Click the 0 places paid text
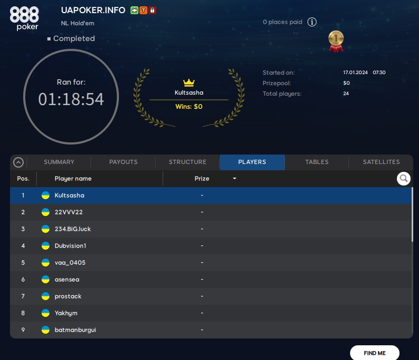Viewport: 419px width, 360px height. pos(283,22)
